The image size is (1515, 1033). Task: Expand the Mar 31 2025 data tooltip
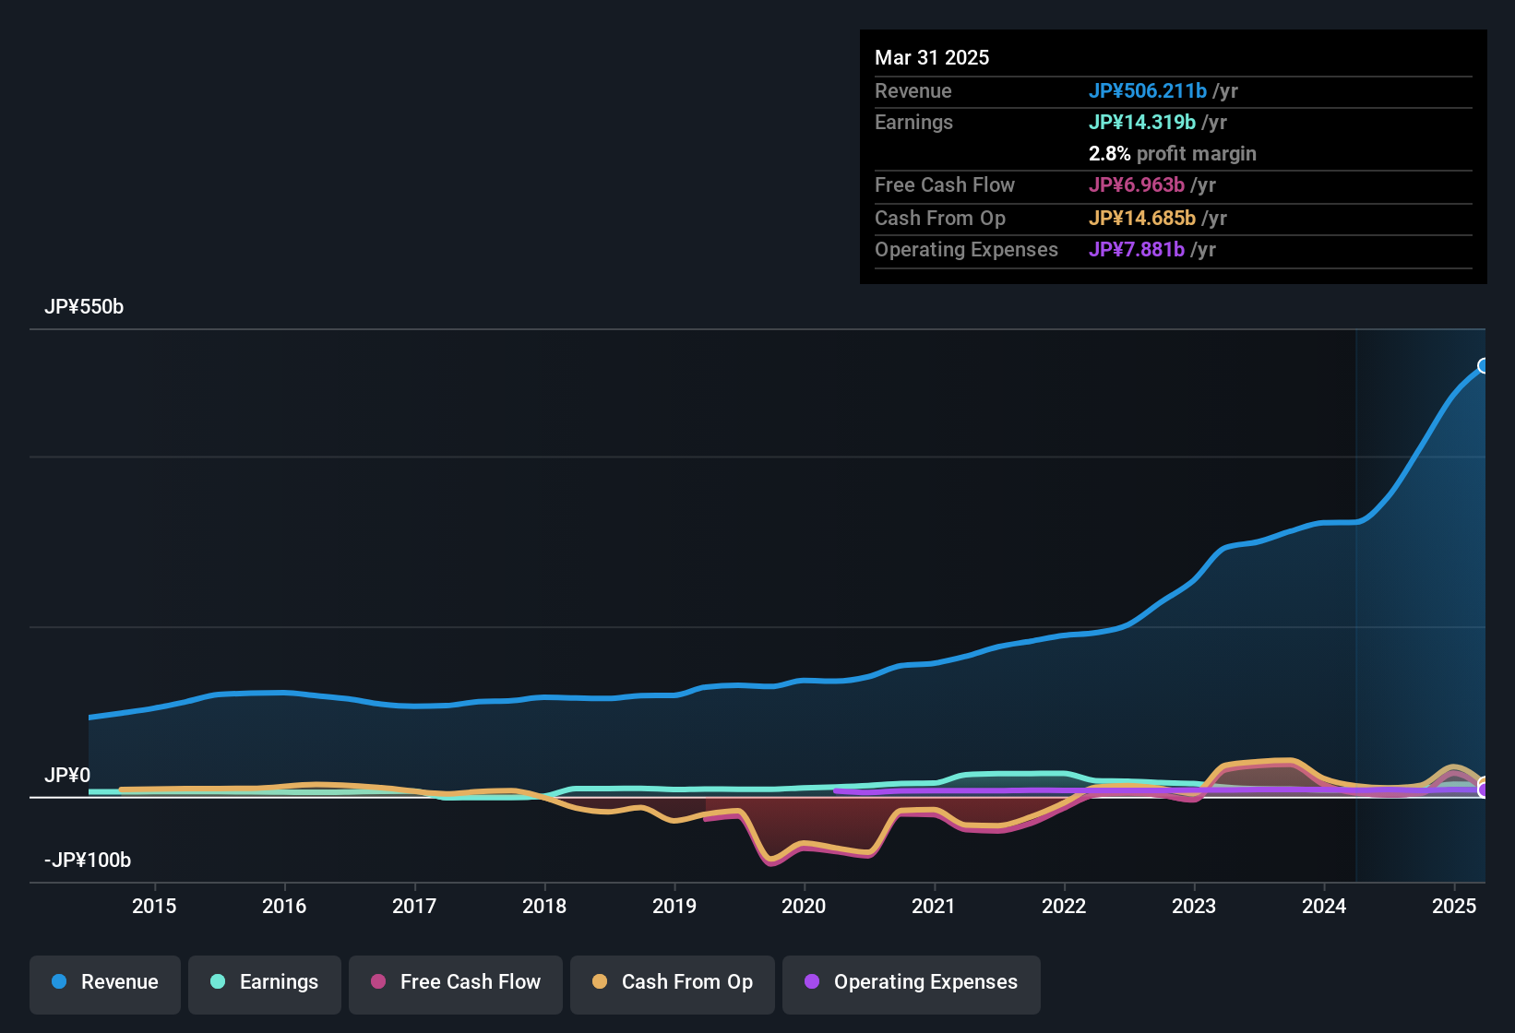pos(932,57)
